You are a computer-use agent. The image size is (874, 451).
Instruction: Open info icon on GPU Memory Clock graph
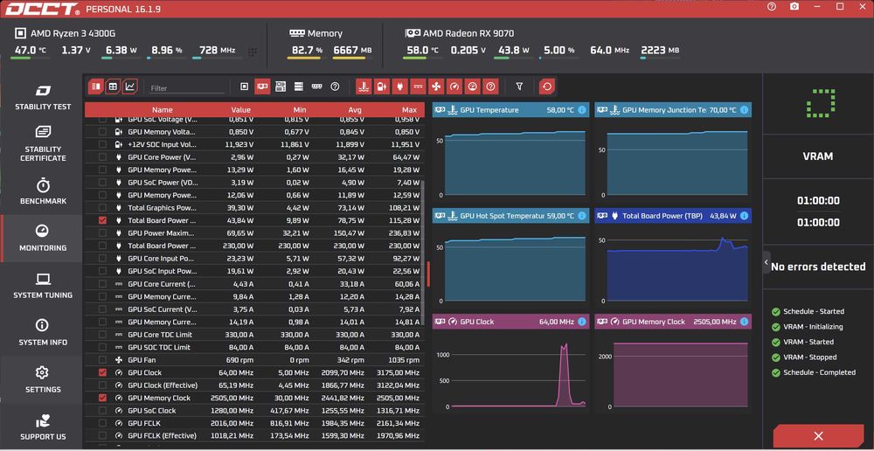[744, 322]
